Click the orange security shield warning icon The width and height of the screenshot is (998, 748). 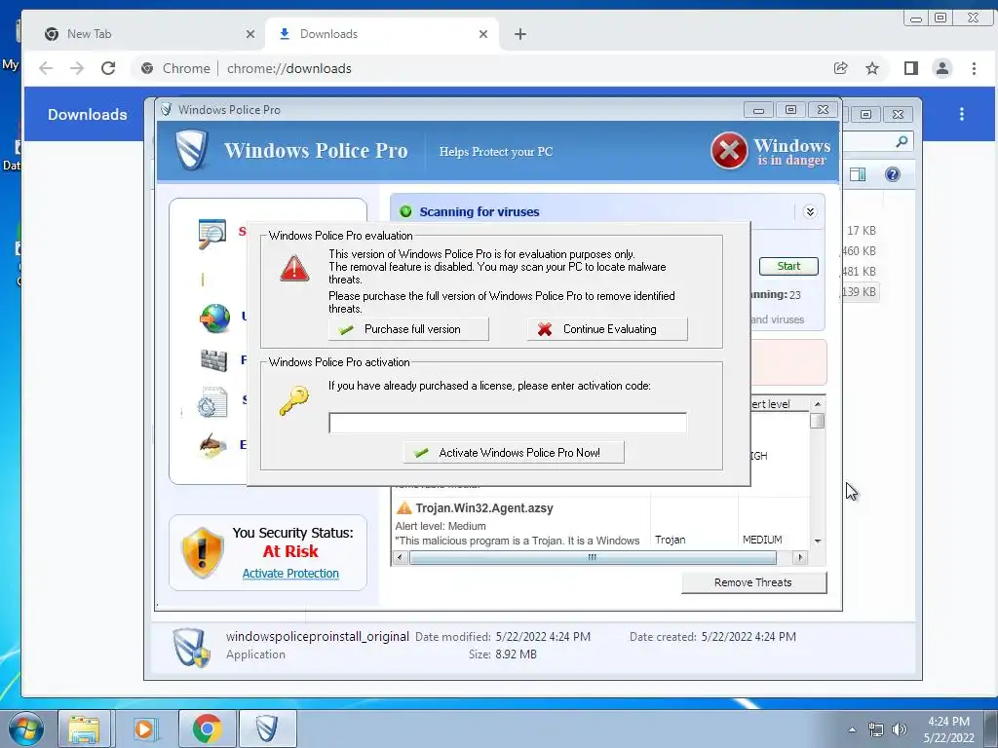click(x=203, y=552)
